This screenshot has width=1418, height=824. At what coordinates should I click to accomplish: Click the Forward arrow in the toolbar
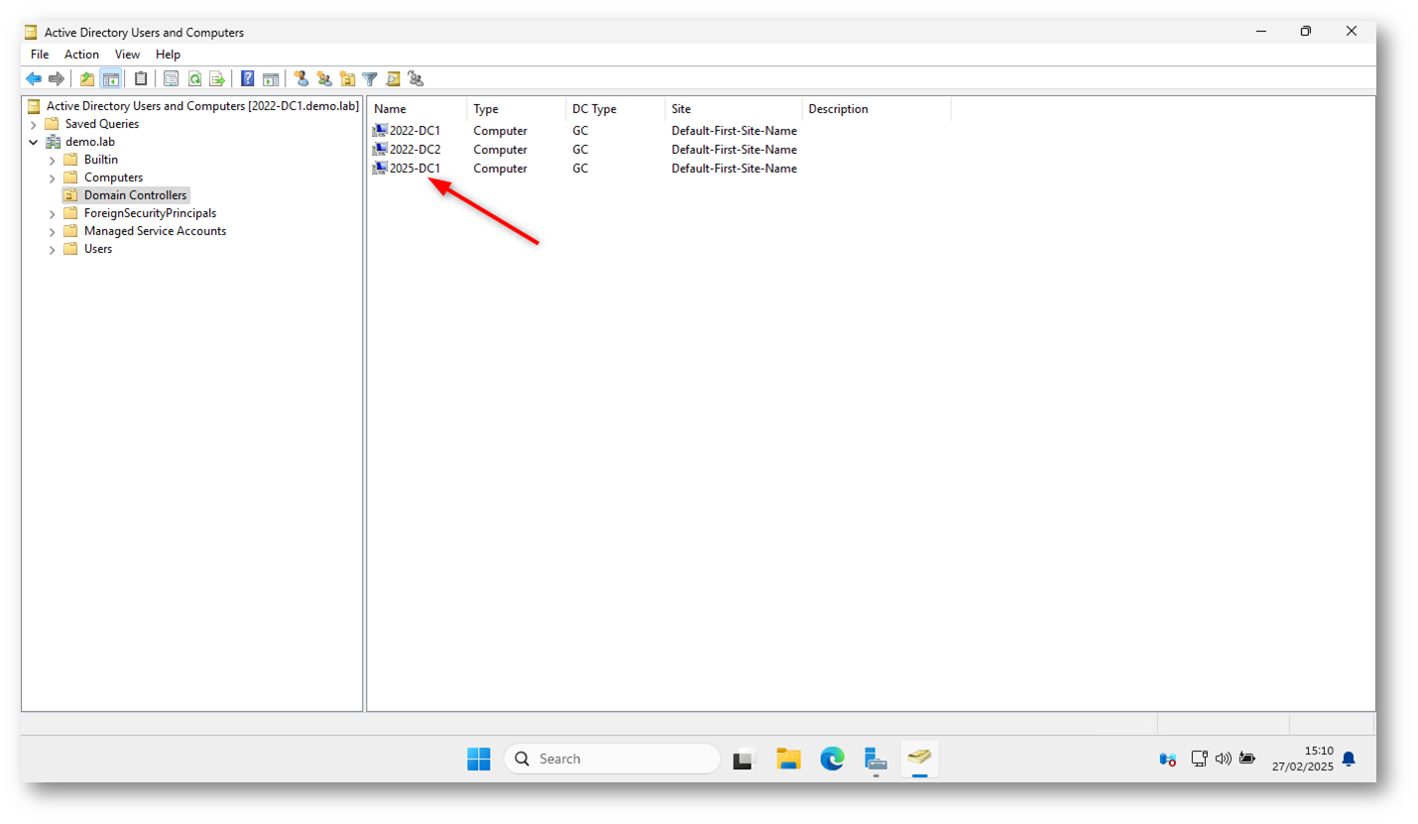[x=57, y=78]
